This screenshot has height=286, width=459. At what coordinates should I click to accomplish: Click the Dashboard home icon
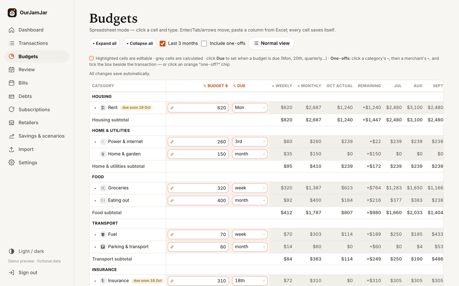[x=11, y=30]
